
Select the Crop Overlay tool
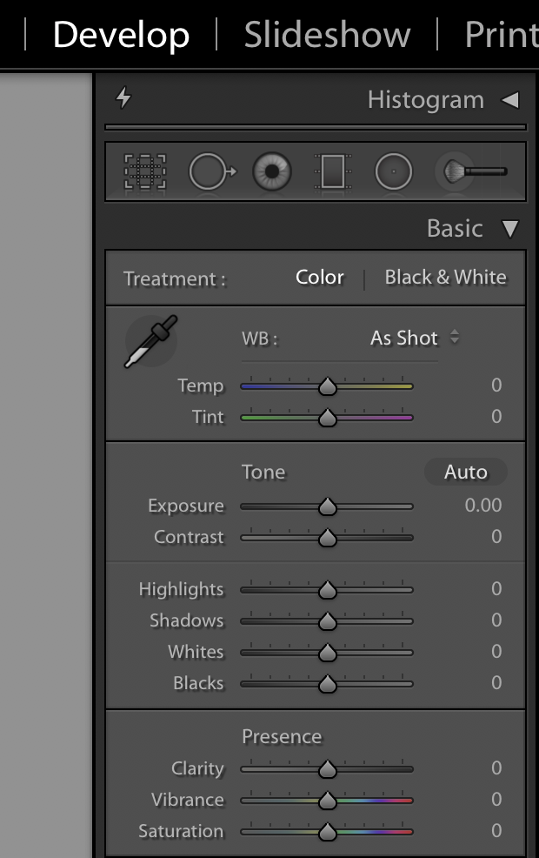point(145,172)
